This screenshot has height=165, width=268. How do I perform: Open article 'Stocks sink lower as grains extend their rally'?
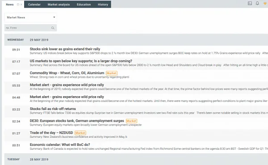tap(65, 49)
